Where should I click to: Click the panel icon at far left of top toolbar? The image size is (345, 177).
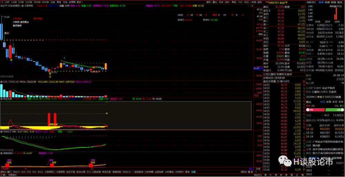click(2, 2)
